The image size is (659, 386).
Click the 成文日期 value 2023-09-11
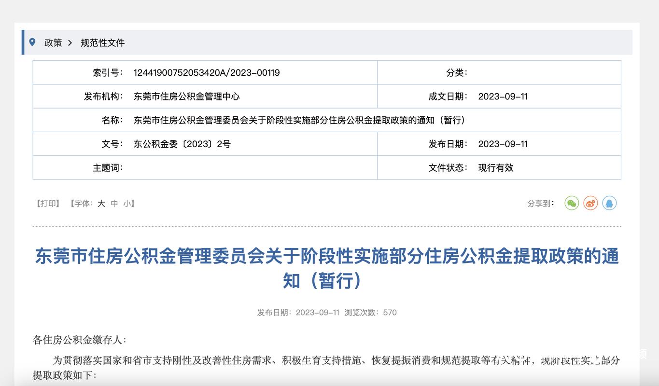[503, 96]
